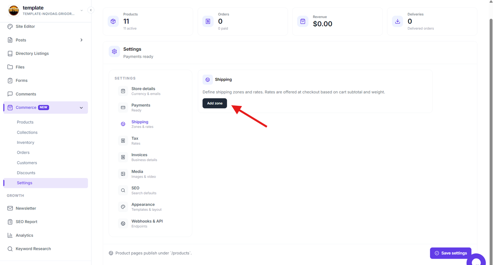Go to Discounts in Commerce submenu

[26, 173]
